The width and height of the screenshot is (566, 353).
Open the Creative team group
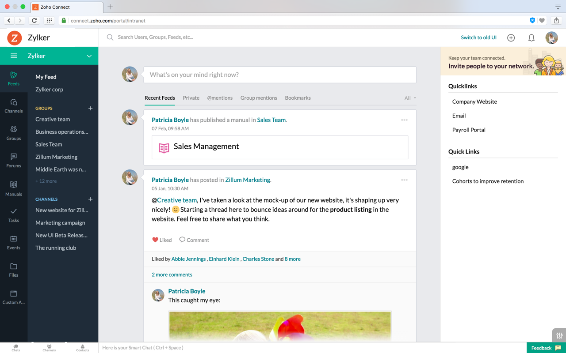[53, 119]
